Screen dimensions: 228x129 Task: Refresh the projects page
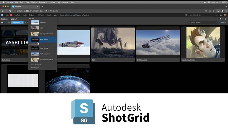[x=226, y=19]
